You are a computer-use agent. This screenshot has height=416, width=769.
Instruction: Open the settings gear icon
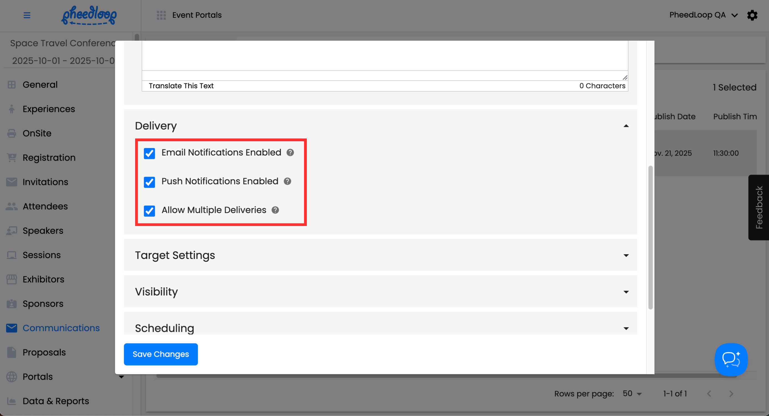pos(752,15)
